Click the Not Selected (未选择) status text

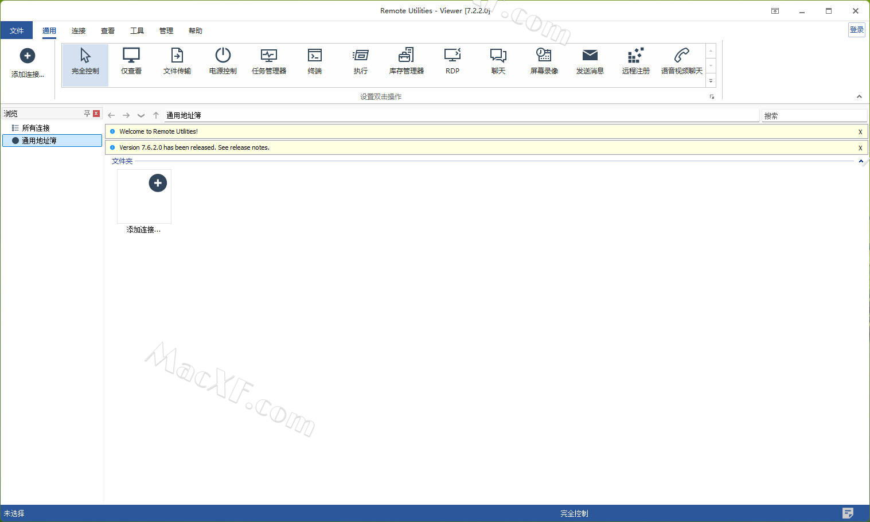click(14, 513)
